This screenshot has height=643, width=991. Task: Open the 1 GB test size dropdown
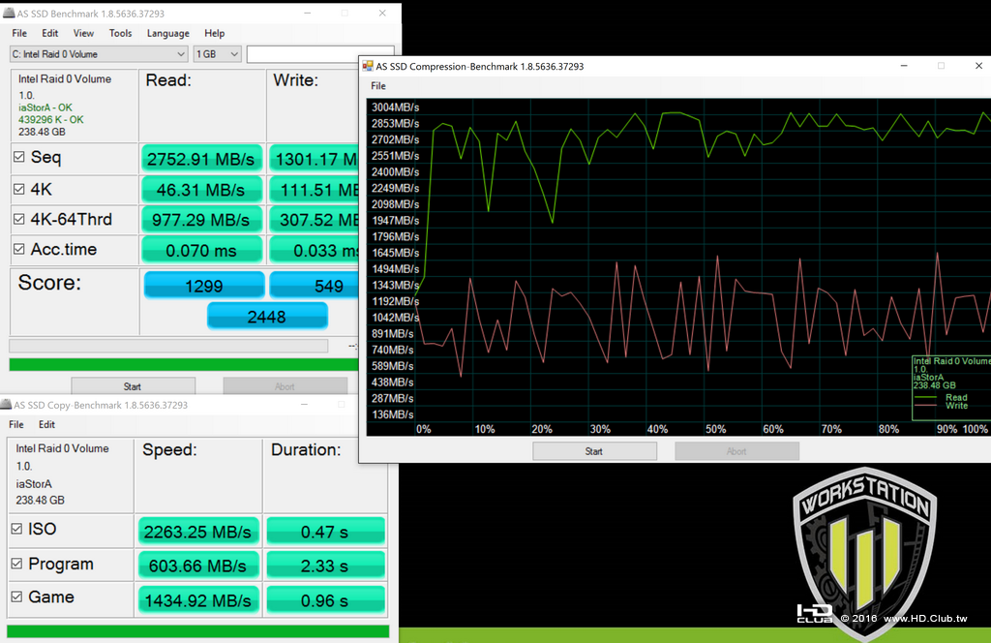[217, 54]
